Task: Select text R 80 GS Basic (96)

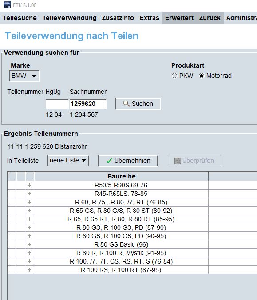Action: point(121,244)
